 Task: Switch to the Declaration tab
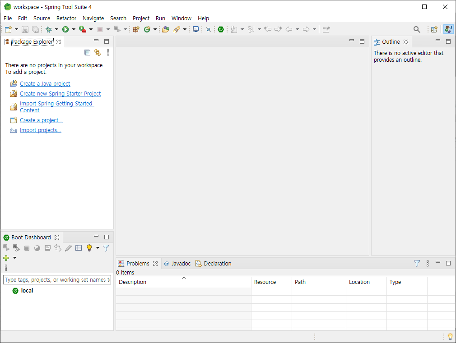pyautogui.click(x=214, y=263)
